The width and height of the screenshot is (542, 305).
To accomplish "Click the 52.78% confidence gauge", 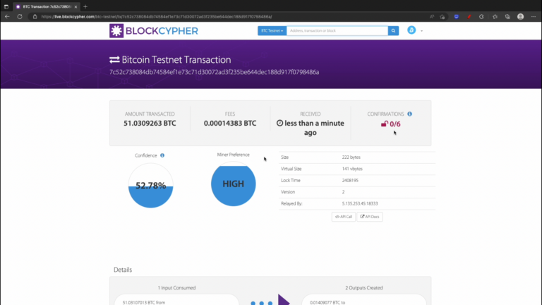I will pos(151,186).
